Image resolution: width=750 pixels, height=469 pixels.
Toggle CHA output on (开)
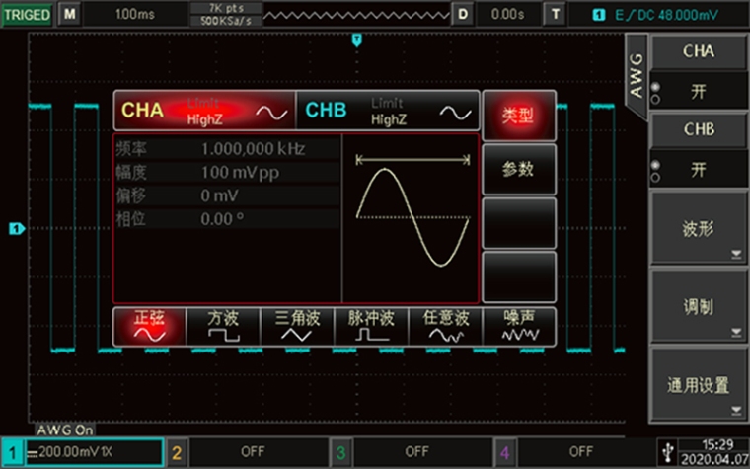[x=698, y=91]
